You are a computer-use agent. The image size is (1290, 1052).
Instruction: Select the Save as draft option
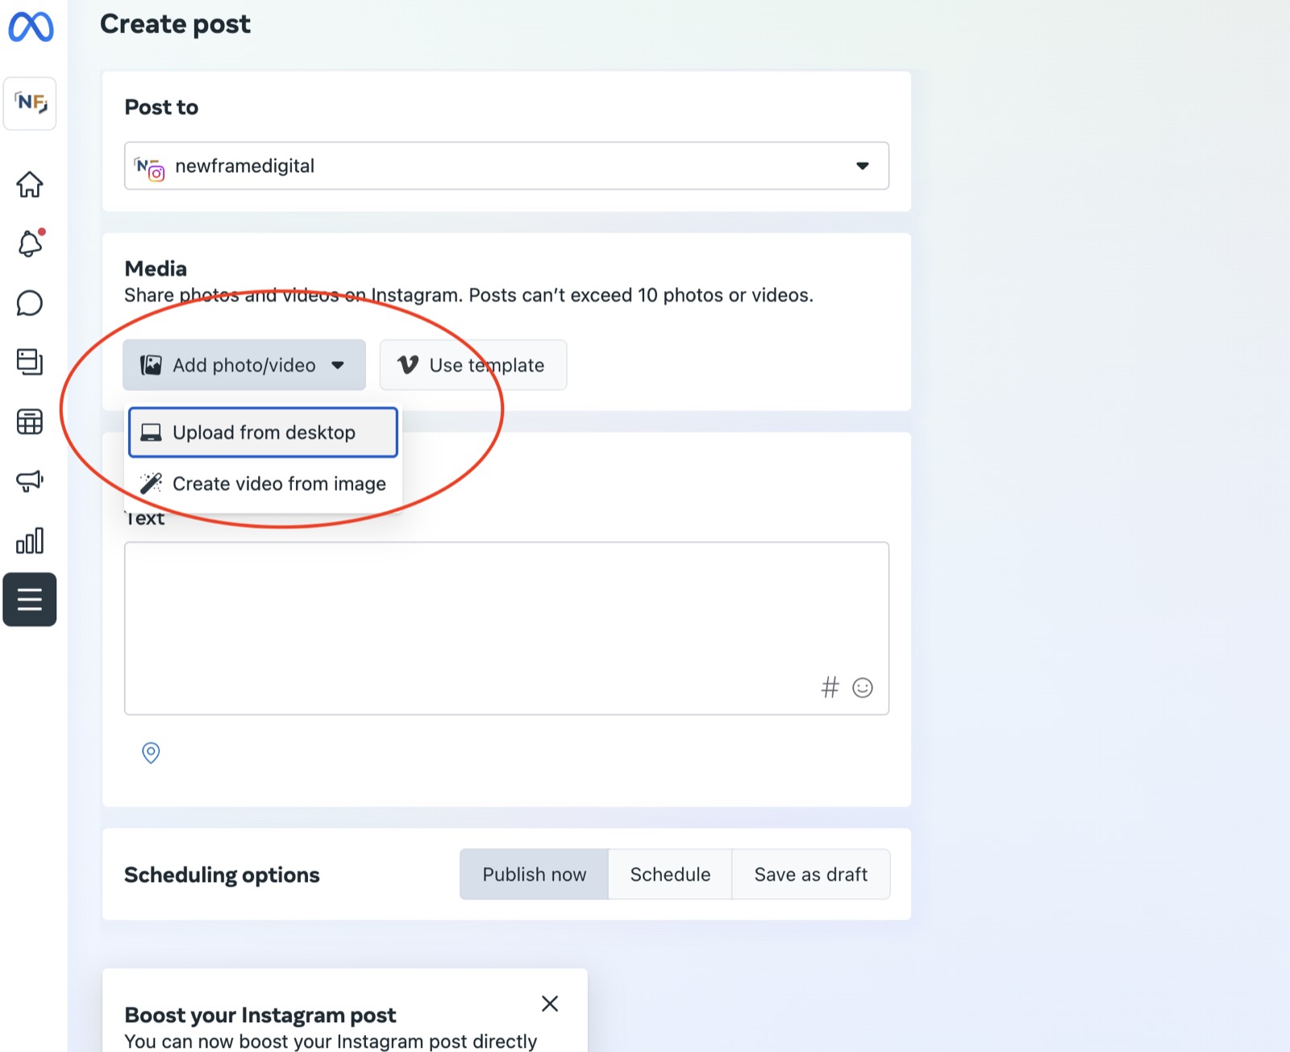(811, 875)
